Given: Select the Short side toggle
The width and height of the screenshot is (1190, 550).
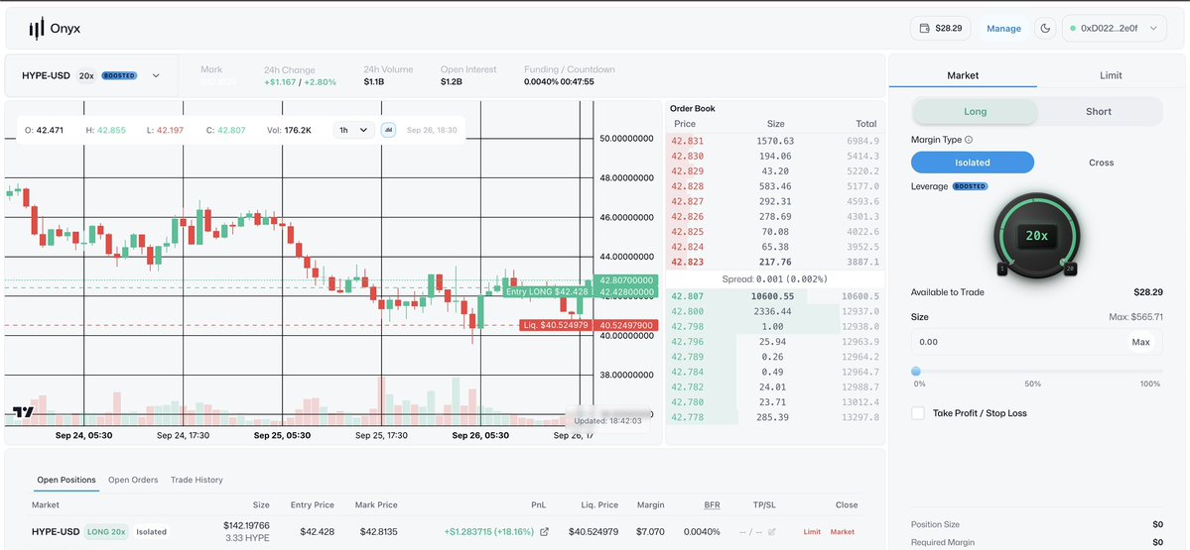Looking at the screenshot, I should click(x=1098, y=111).
